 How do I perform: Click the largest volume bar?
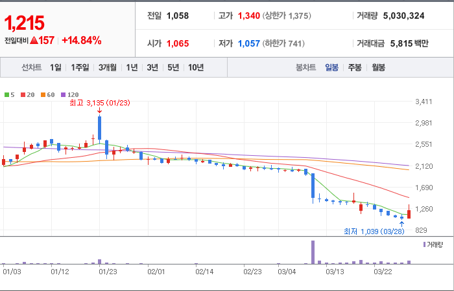(x=313, y=252)
